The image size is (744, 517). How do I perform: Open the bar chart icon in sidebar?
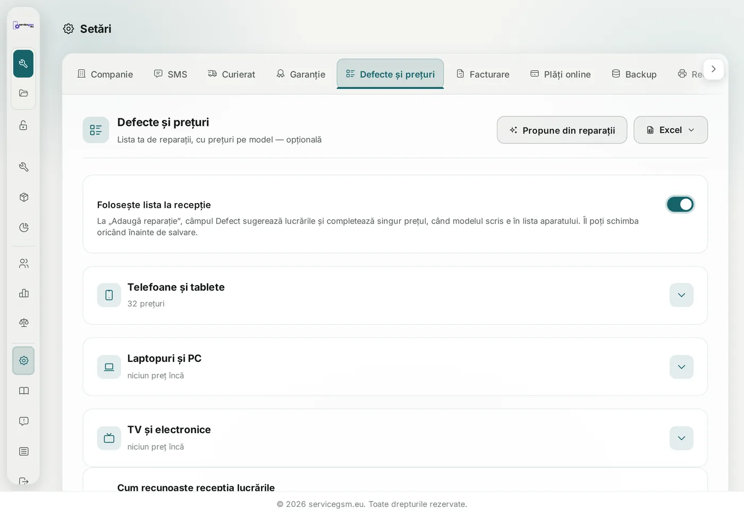pos(23,293)
